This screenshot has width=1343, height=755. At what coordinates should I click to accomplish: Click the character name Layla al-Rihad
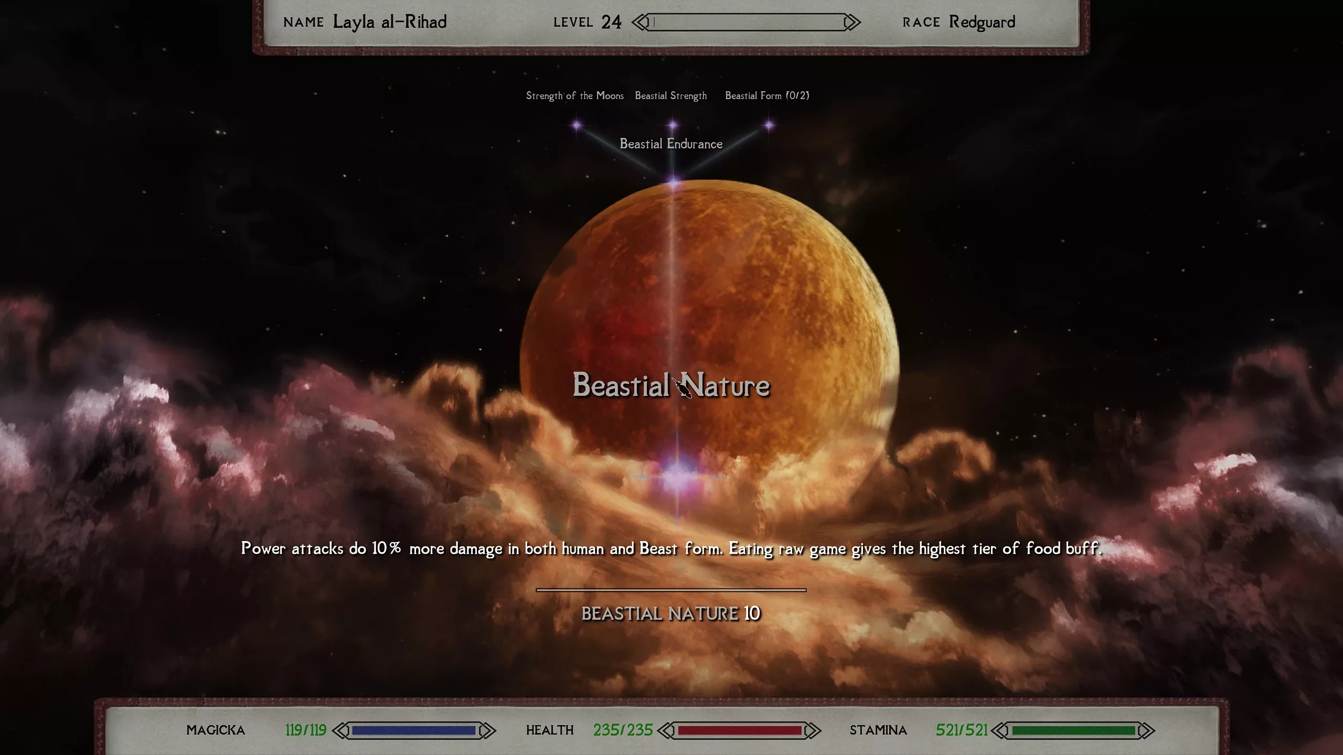point(390,22)
